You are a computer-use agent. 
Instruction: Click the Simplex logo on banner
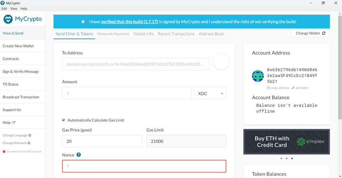click(x=310, y=142)
